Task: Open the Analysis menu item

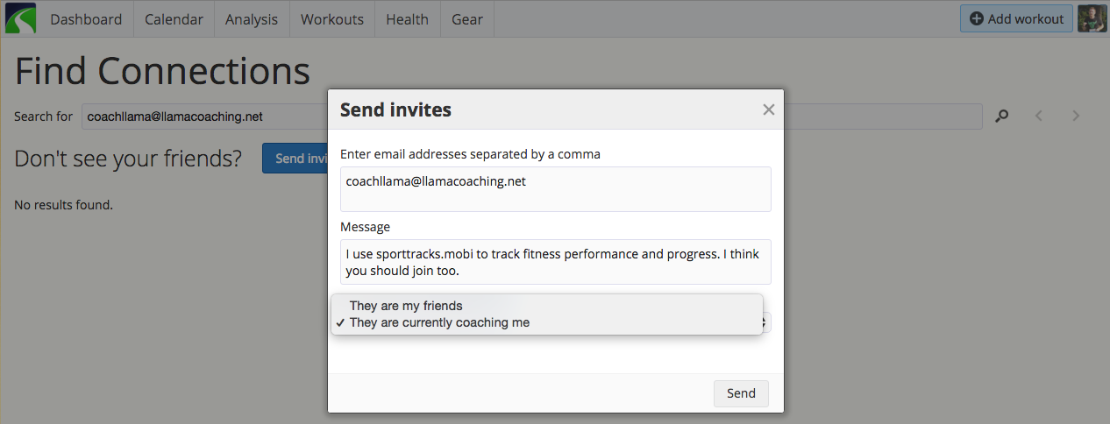Action: pyautogui.click(x=252, y=18)
